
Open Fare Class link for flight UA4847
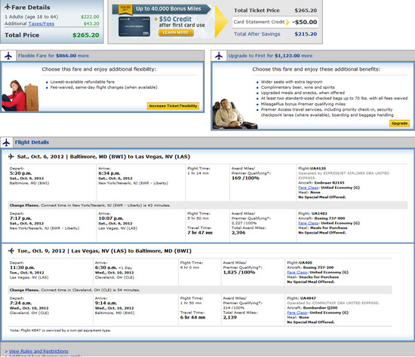pyautogui.click(x=297, y=313)
